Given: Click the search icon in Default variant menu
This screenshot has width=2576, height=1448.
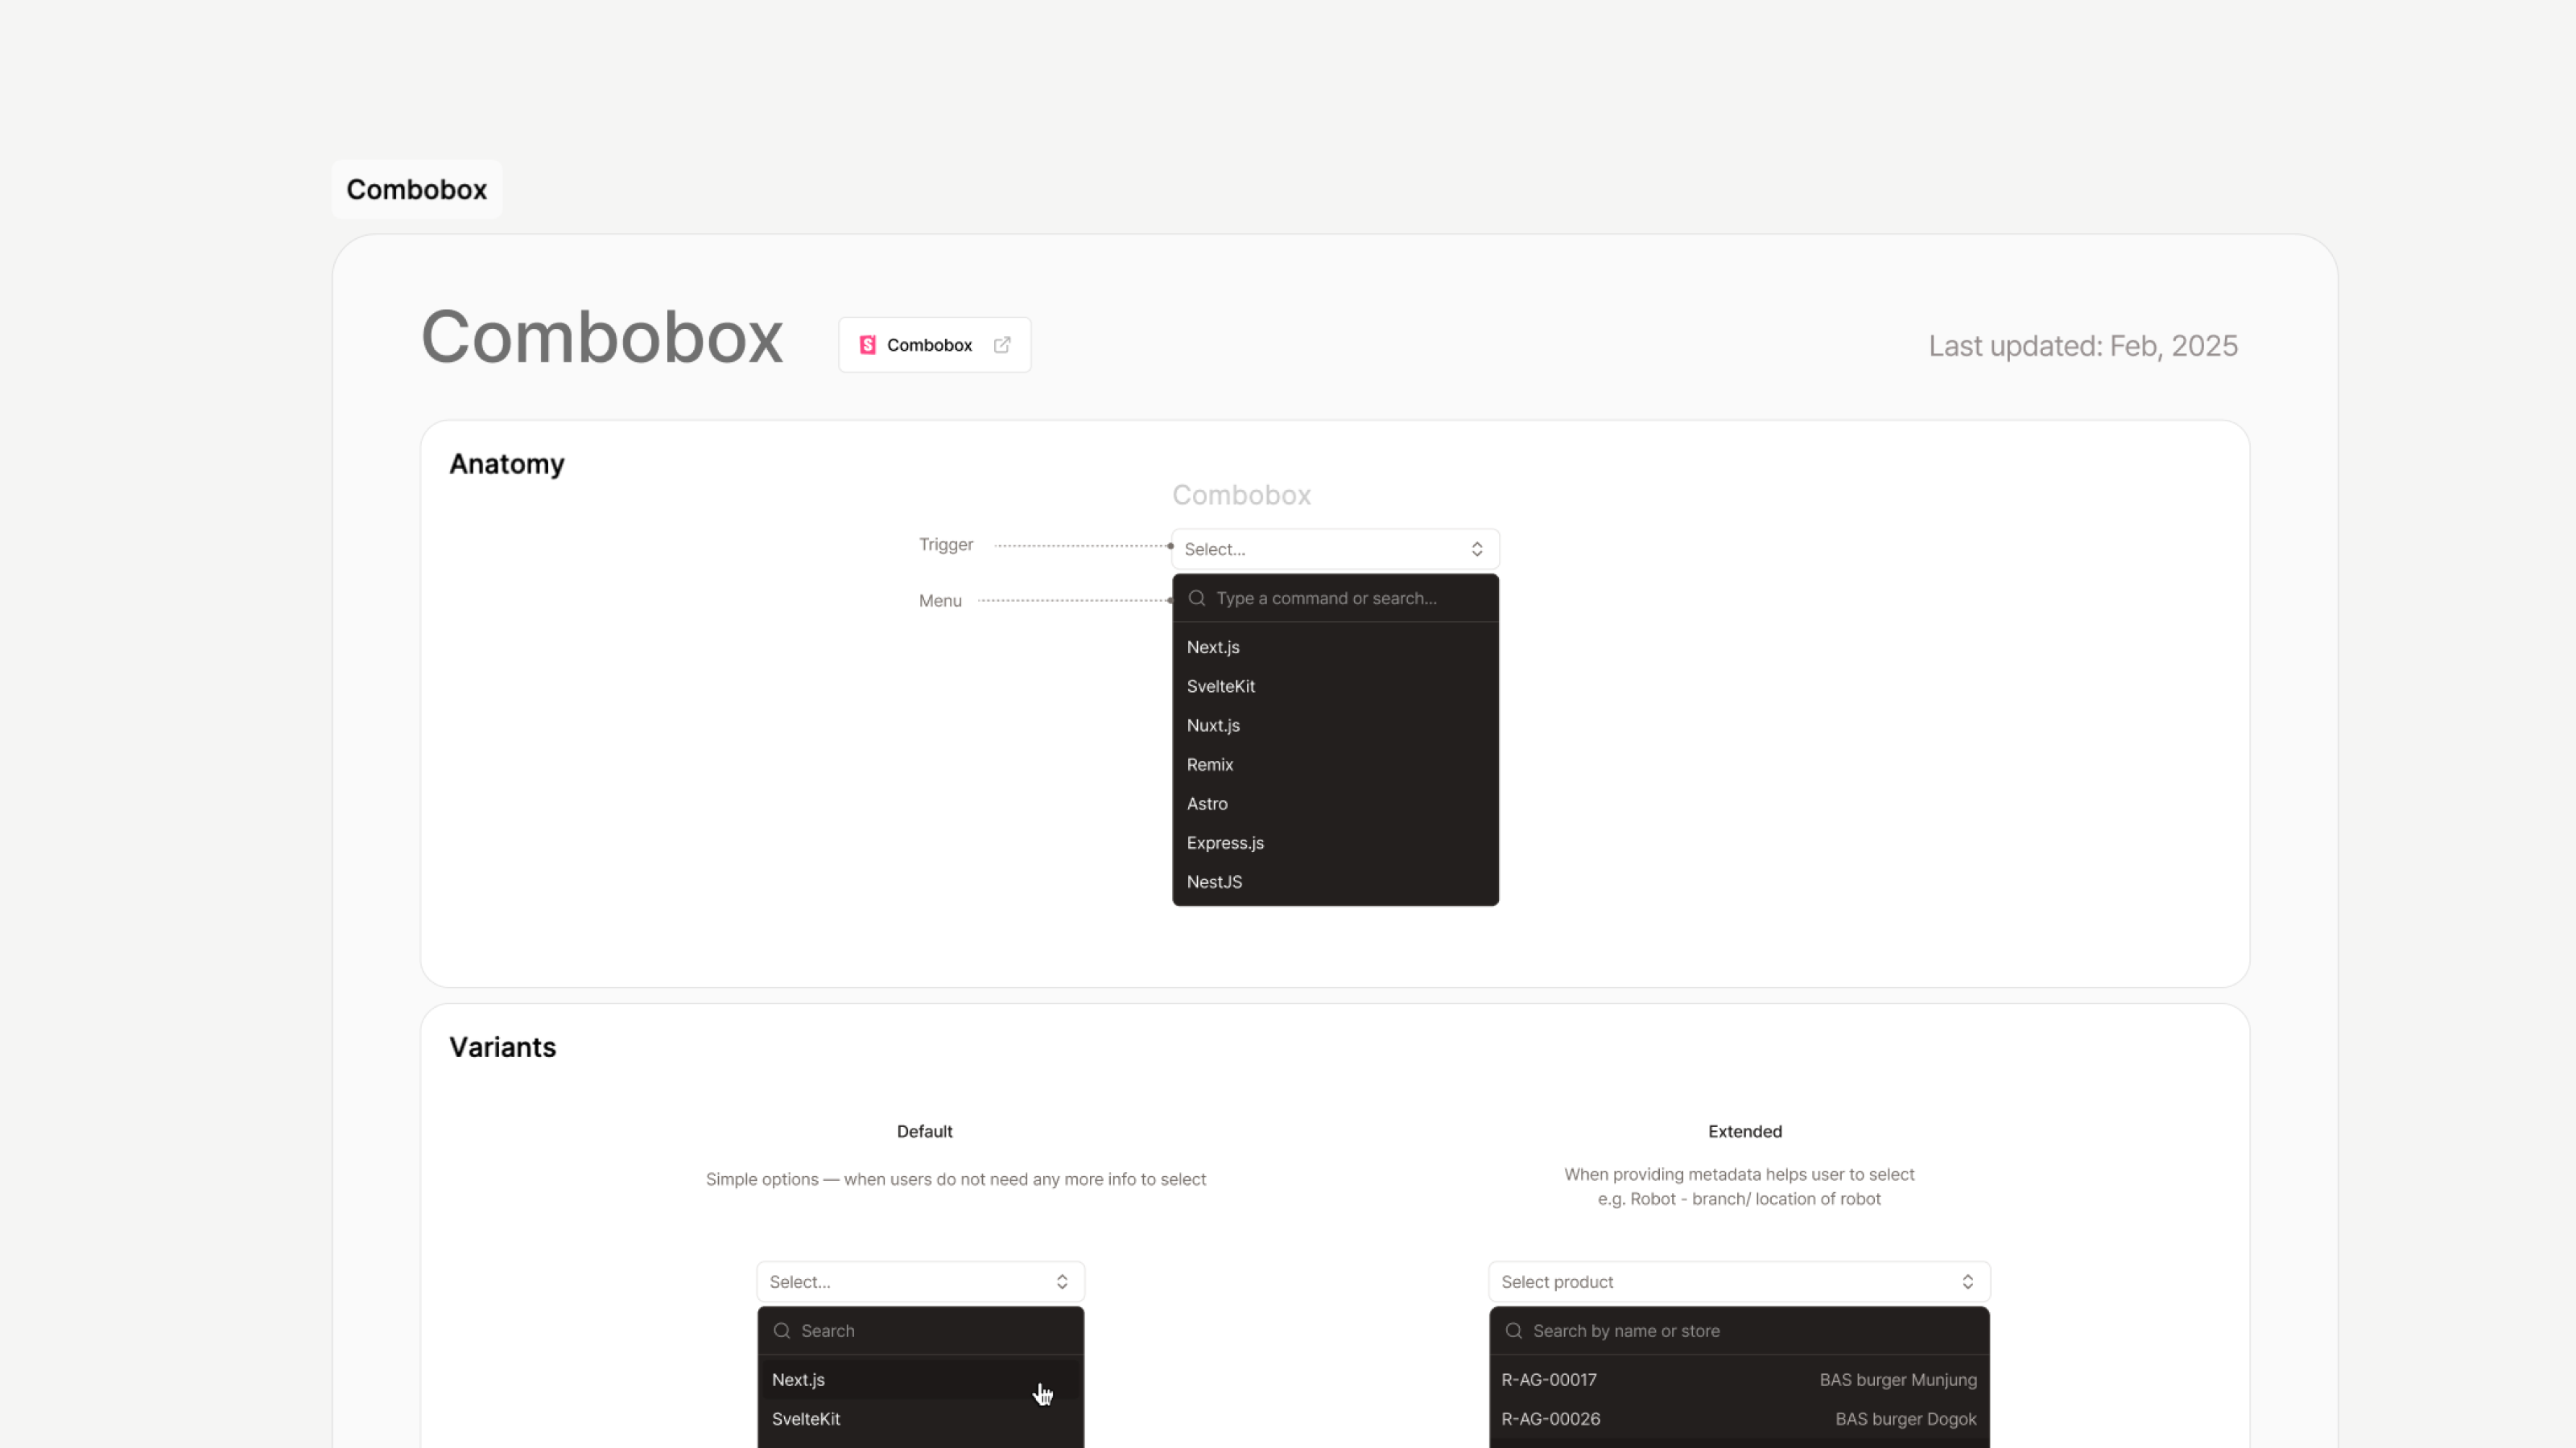Looking at the screenshot, I should pyautogui.click(x=782, y=1331).
